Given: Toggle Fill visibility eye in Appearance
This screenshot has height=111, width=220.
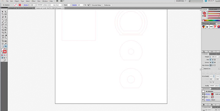Looking at the screenshot, I should click(203, 97).
